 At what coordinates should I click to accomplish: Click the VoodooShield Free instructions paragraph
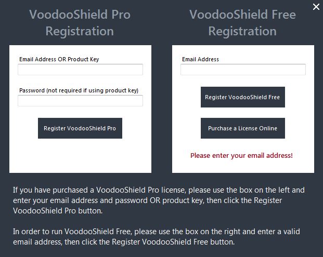pyautogui.click(x=156, y=236)
